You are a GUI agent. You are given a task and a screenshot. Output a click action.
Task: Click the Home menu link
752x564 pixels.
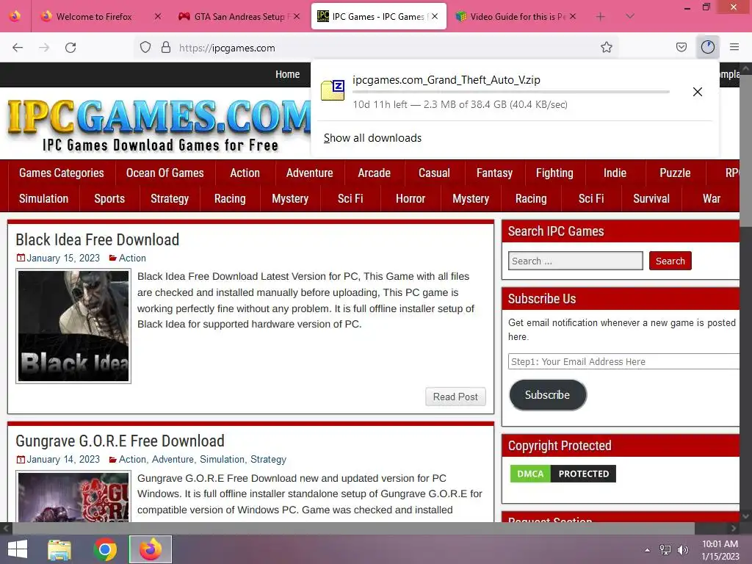(x=287, y=74)
